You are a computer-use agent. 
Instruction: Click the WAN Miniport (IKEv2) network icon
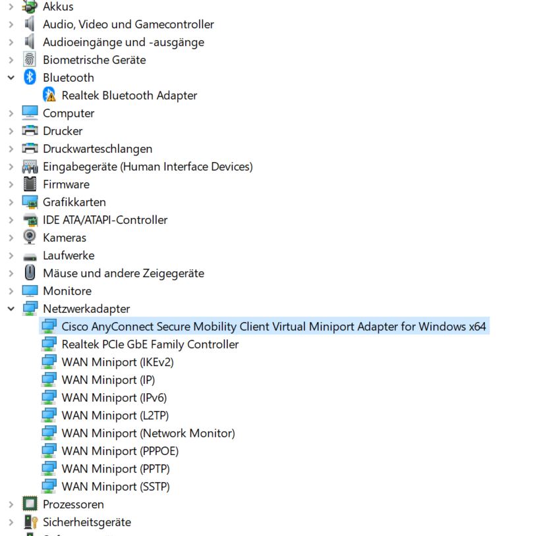[49, 362]
